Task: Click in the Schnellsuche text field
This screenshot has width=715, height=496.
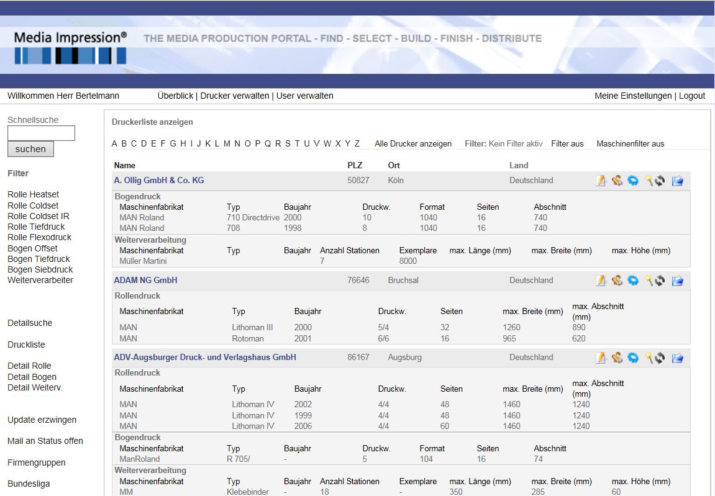Action: coord(41,133)
